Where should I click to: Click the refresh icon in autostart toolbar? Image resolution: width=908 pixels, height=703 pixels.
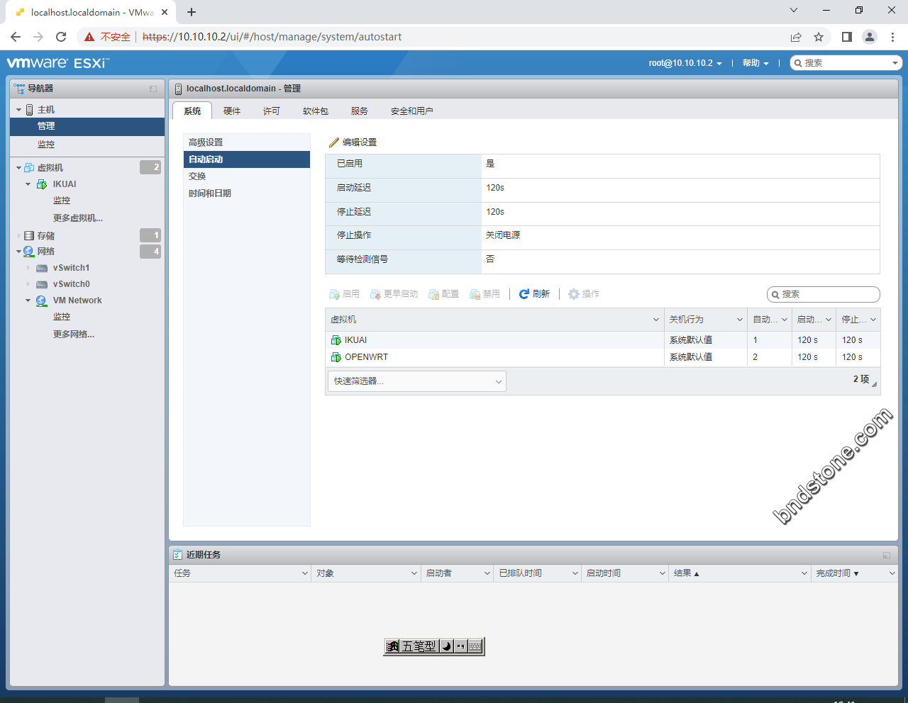point(524,294)
